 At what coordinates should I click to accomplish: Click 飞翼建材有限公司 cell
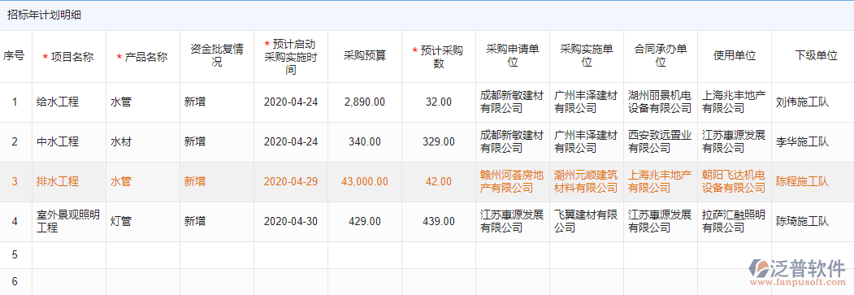point(587,222)
